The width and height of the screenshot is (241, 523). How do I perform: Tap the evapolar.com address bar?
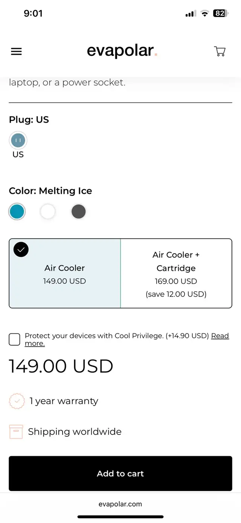120,504
